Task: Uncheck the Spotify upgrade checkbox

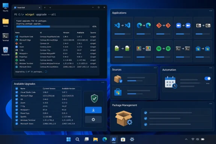Action: (x=16, y=117)
